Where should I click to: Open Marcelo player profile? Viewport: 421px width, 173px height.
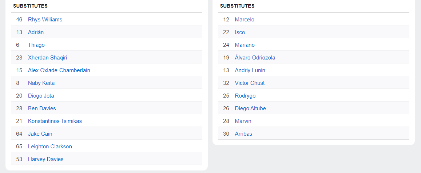point(245,20)
